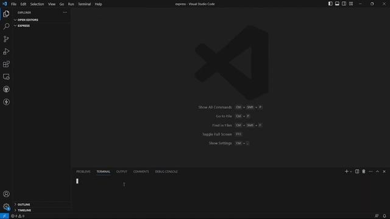Open terminal panel more actions menu
This screenshot has width=390, height=219.
tap(370, 172)
